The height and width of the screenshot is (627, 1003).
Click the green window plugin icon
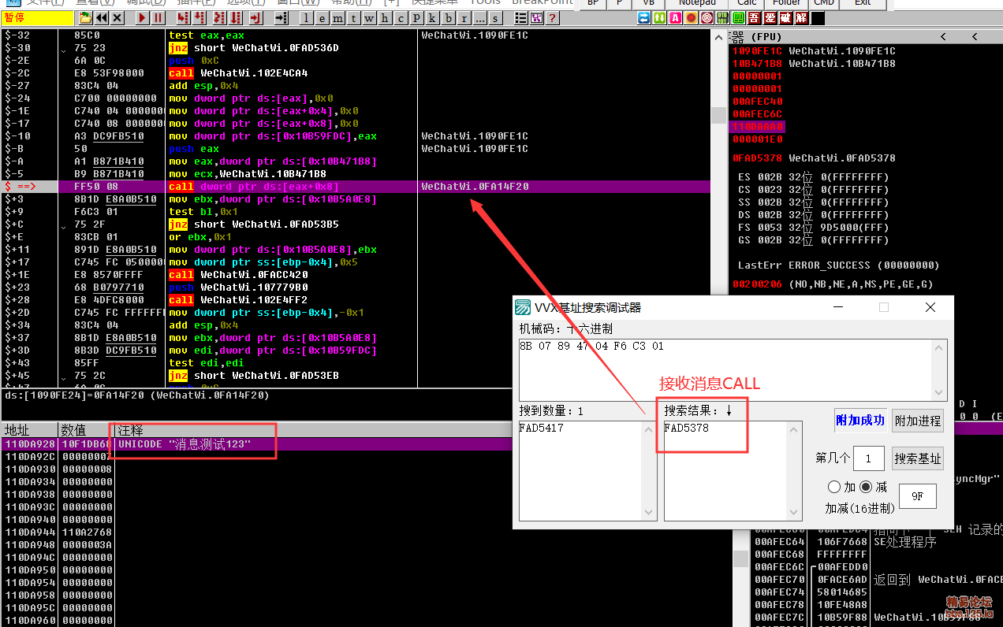[x=738, y=17]
